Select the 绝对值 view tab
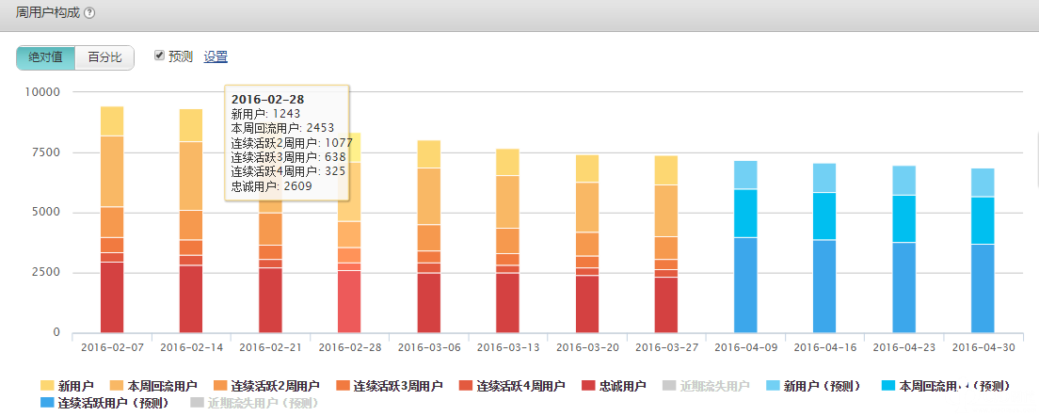The image size is (1039, 416). click(x=45, y=57)
